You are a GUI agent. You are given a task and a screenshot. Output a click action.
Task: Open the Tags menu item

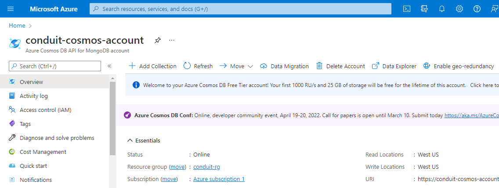click(54, 124)
